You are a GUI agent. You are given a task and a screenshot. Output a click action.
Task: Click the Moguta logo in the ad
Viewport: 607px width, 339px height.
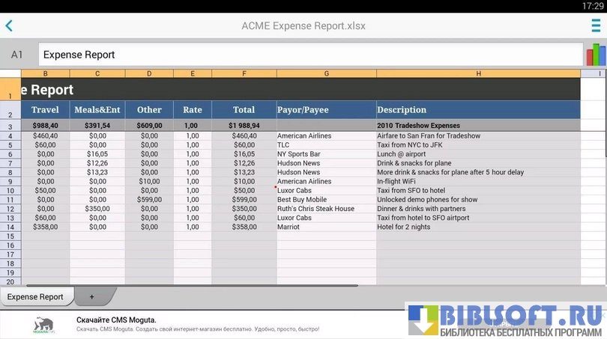tap(43, 325)
